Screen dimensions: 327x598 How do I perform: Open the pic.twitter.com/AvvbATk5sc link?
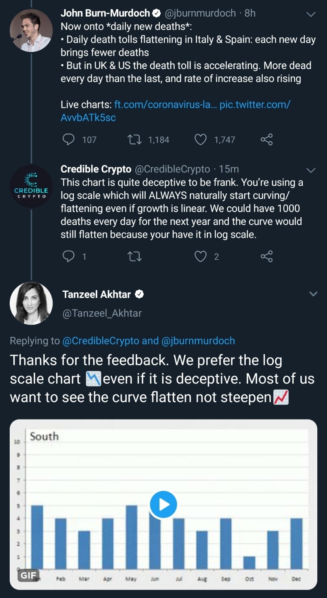coord(176,111)
